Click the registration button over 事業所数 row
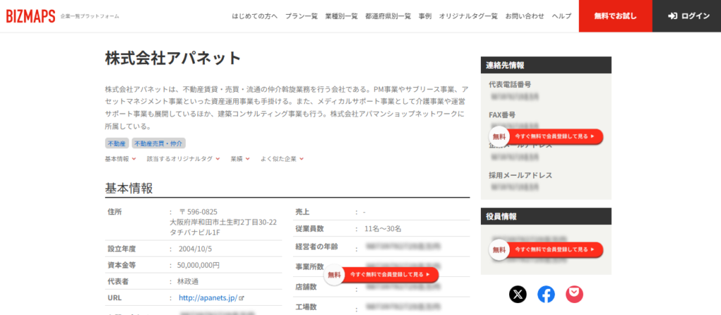The height and width of the screenshot is (315, 721). (382, 275)
